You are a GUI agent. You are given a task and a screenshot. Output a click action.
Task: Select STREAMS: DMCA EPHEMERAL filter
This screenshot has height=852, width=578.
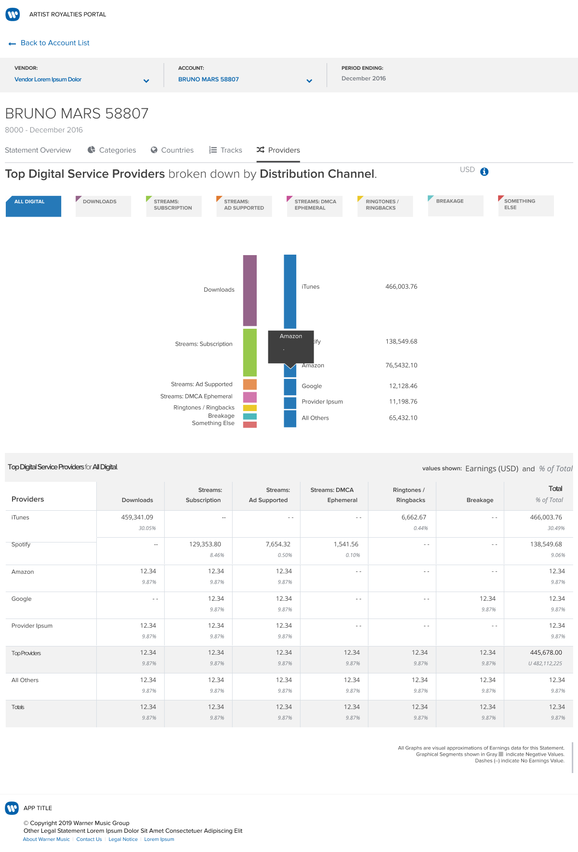pos(315,206)
